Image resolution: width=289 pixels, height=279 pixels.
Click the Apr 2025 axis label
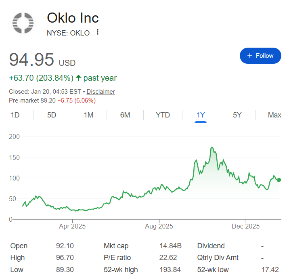tap(72, 226)
